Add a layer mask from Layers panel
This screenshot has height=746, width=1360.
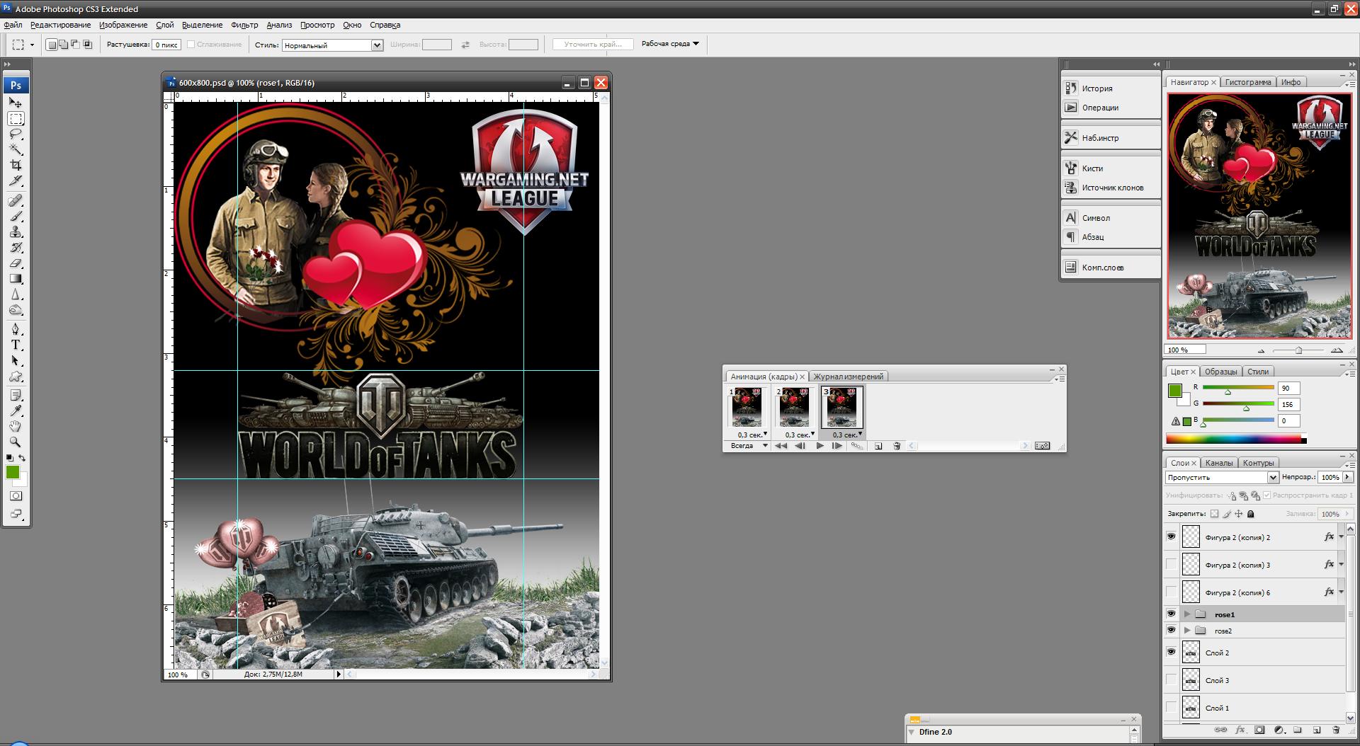point(1259,730)
